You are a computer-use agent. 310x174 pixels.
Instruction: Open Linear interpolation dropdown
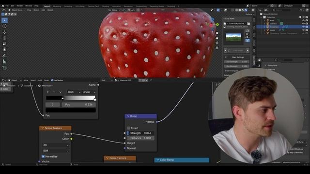(89, 92)
